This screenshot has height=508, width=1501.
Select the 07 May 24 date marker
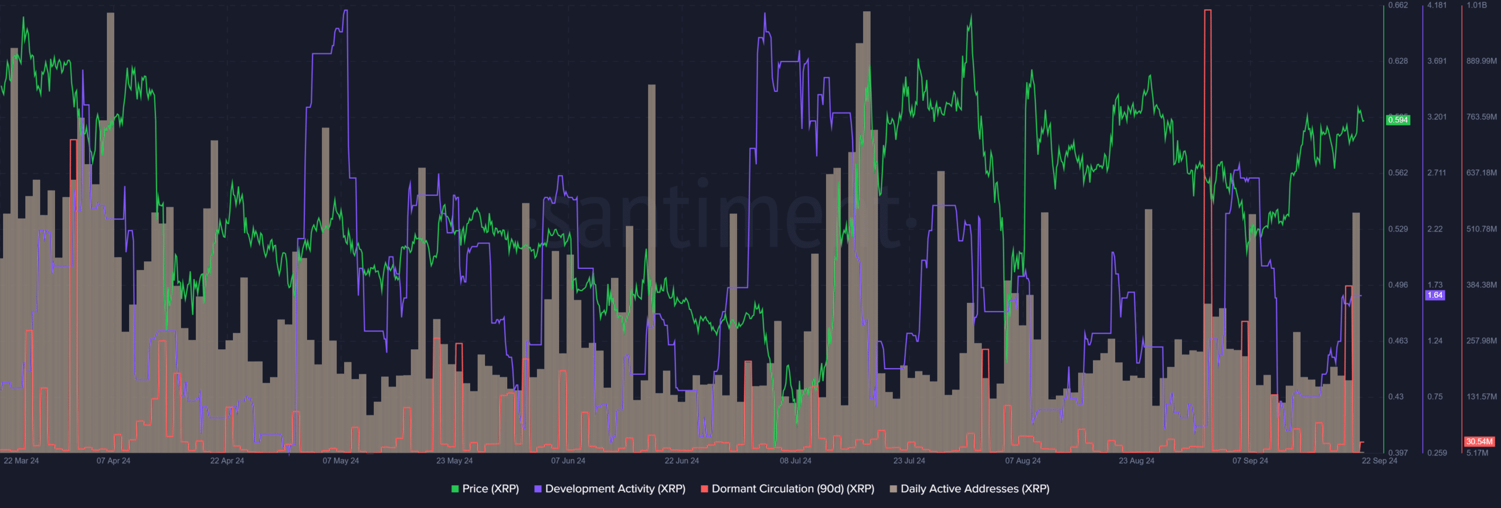point(341,461)
